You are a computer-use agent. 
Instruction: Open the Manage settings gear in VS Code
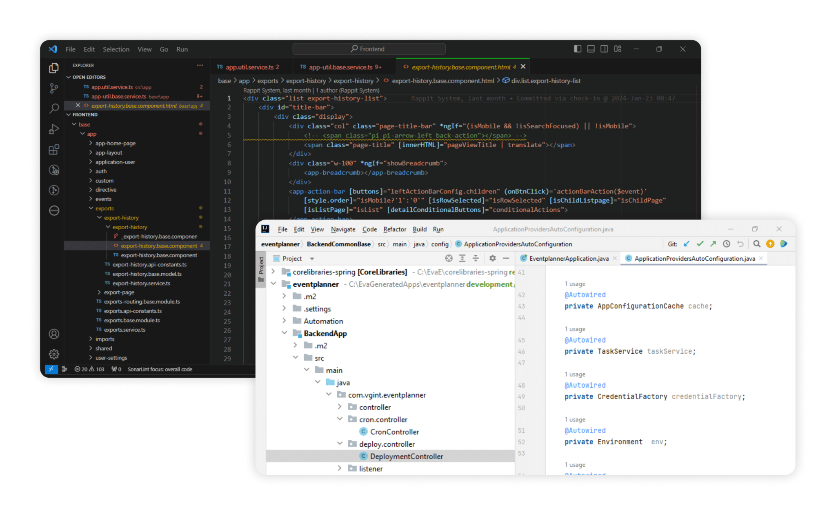pos(53,354)
